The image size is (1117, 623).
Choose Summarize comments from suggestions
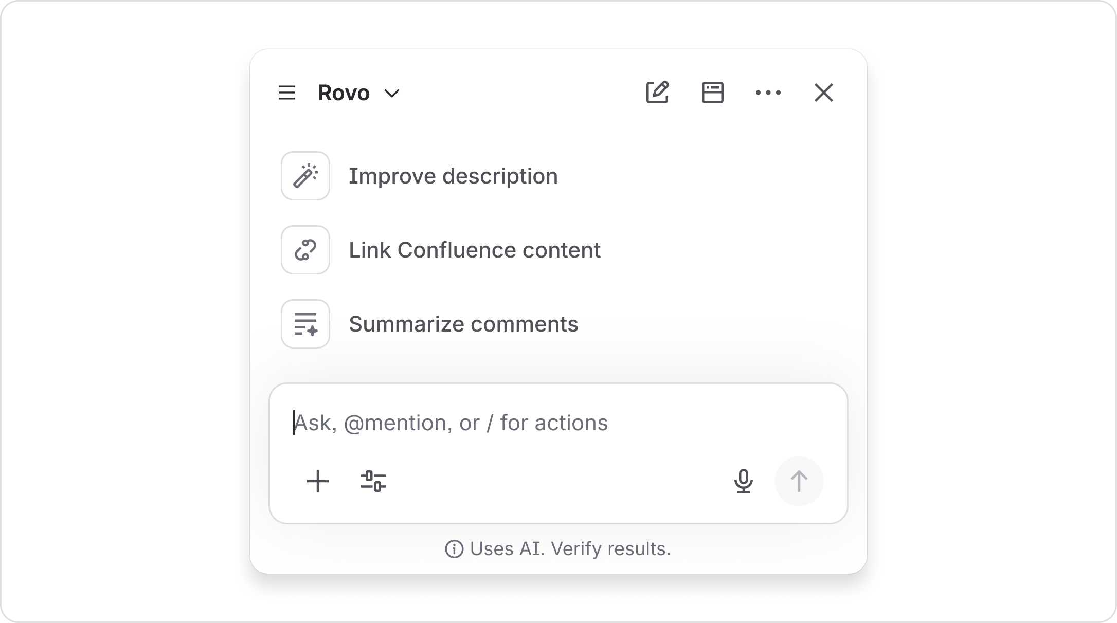pos(463,324)
